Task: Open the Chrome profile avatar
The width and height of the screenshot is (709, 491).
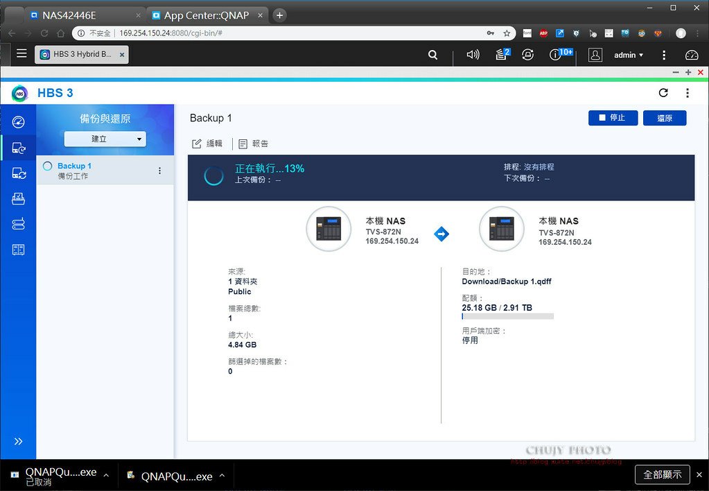Action: click(x=681, y=33)
